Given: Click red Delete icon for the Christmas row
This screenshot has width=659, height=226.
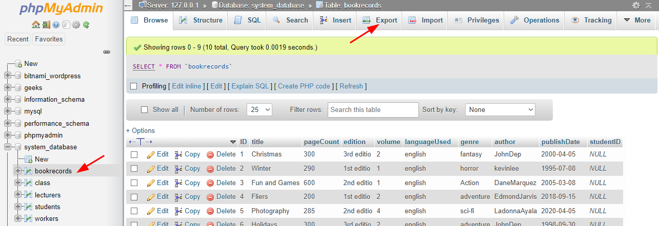Looking at the screenshot, I should click(210, 154).
